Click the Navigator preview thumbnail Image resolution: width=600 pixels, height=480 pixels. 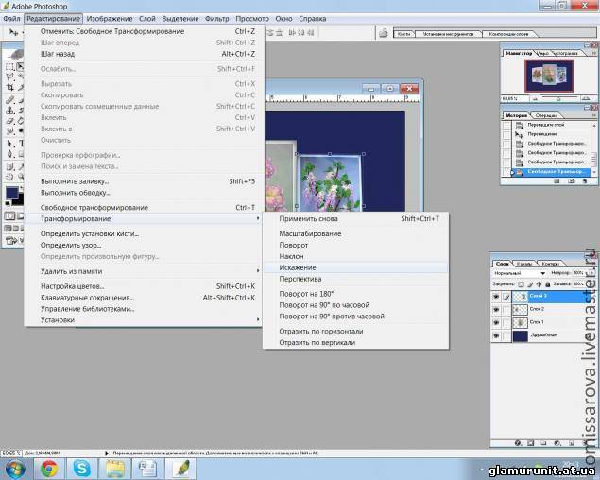pos(549,76)
